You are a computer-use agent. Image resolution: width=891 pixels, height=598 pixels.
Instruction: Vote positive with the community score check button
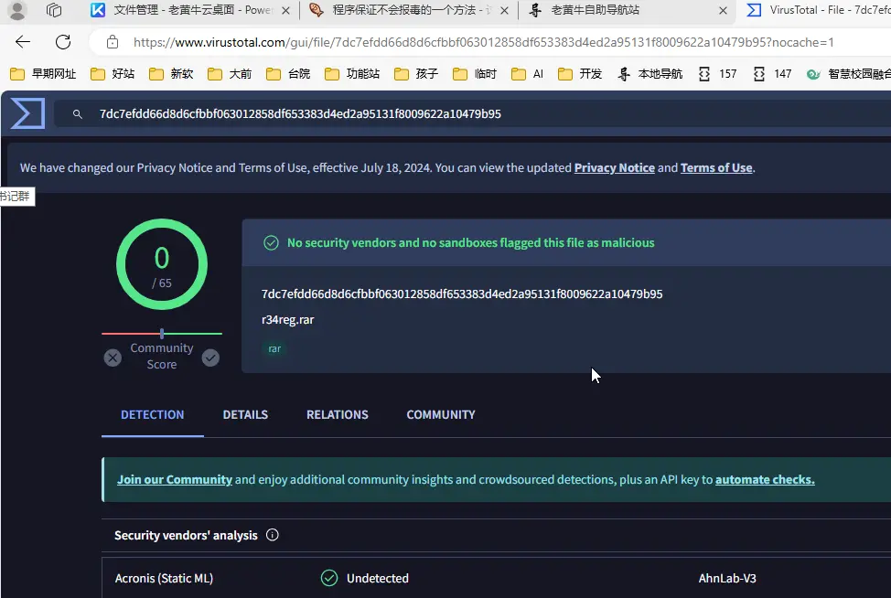click(210, 358)
